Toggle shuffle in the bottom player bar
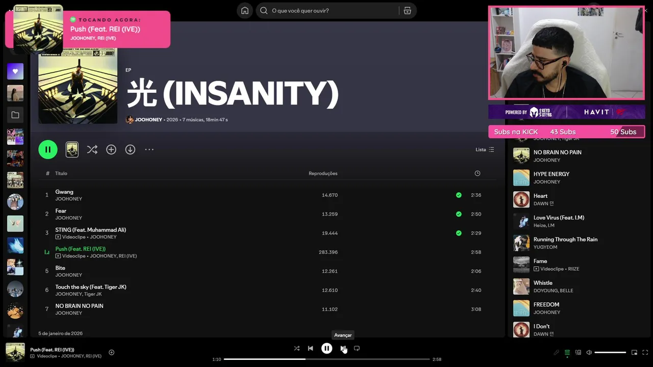Viewport: 653px width, 367px height. (x=296, y=349)
